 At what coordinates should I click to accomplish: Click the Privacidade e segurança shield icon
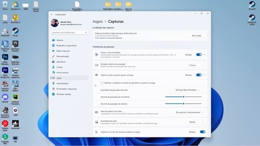click(x=53, y=89)
